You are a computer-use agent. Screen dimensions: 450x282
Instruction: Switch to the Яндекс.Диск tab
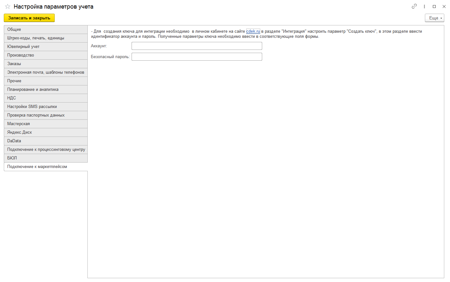(x=46, y=132)
